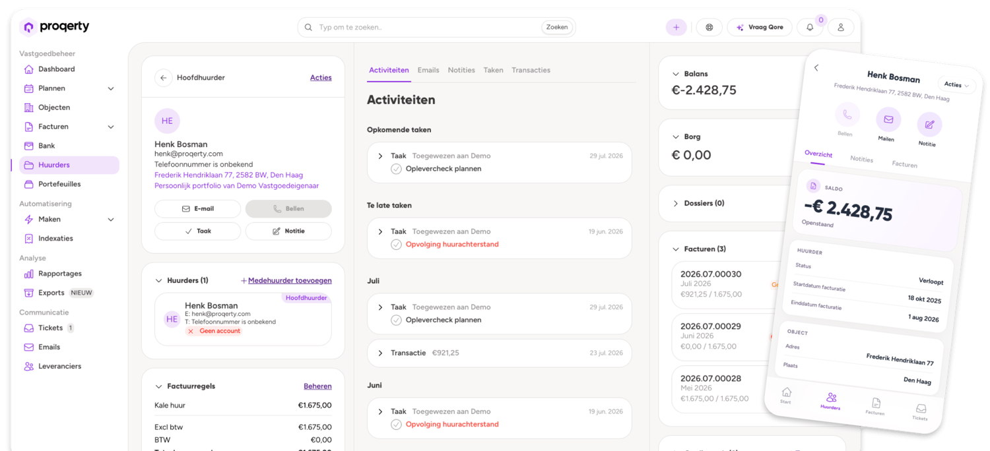The height and width of the screenshot is (451, 990).
Task: Click the HE avatar under Hoofdhuurder
Action: pos(168,121)
